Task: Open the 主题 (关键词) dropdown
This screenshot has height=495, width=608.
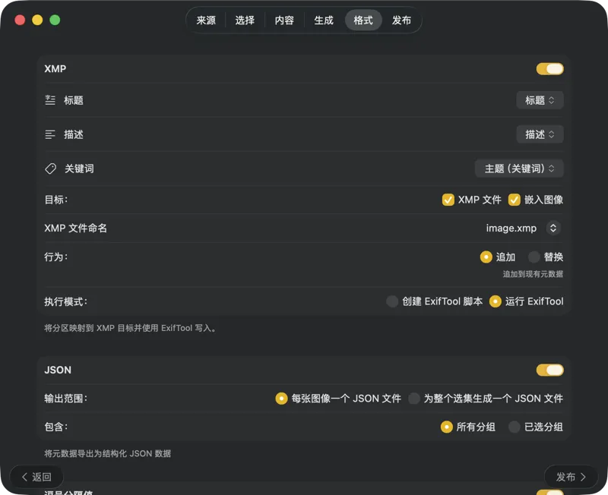Action: coord(518,169)
